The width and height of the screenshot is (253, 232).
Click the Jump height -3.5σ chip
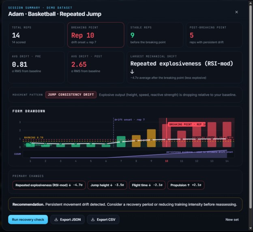click(107, 185)
